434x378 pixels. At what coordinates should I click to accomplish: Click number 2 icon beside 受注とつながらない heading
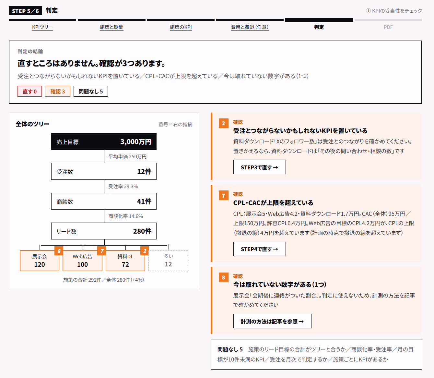[223, 123]
